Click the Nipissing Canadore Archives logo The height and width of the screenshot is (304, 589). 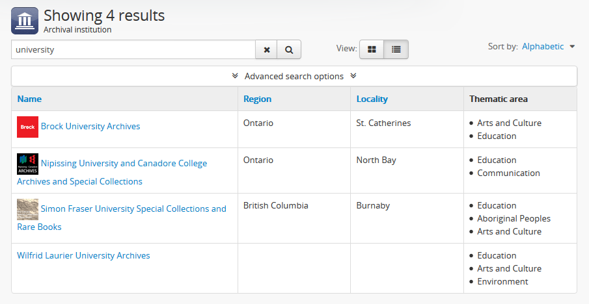click(x=27, y=164)
